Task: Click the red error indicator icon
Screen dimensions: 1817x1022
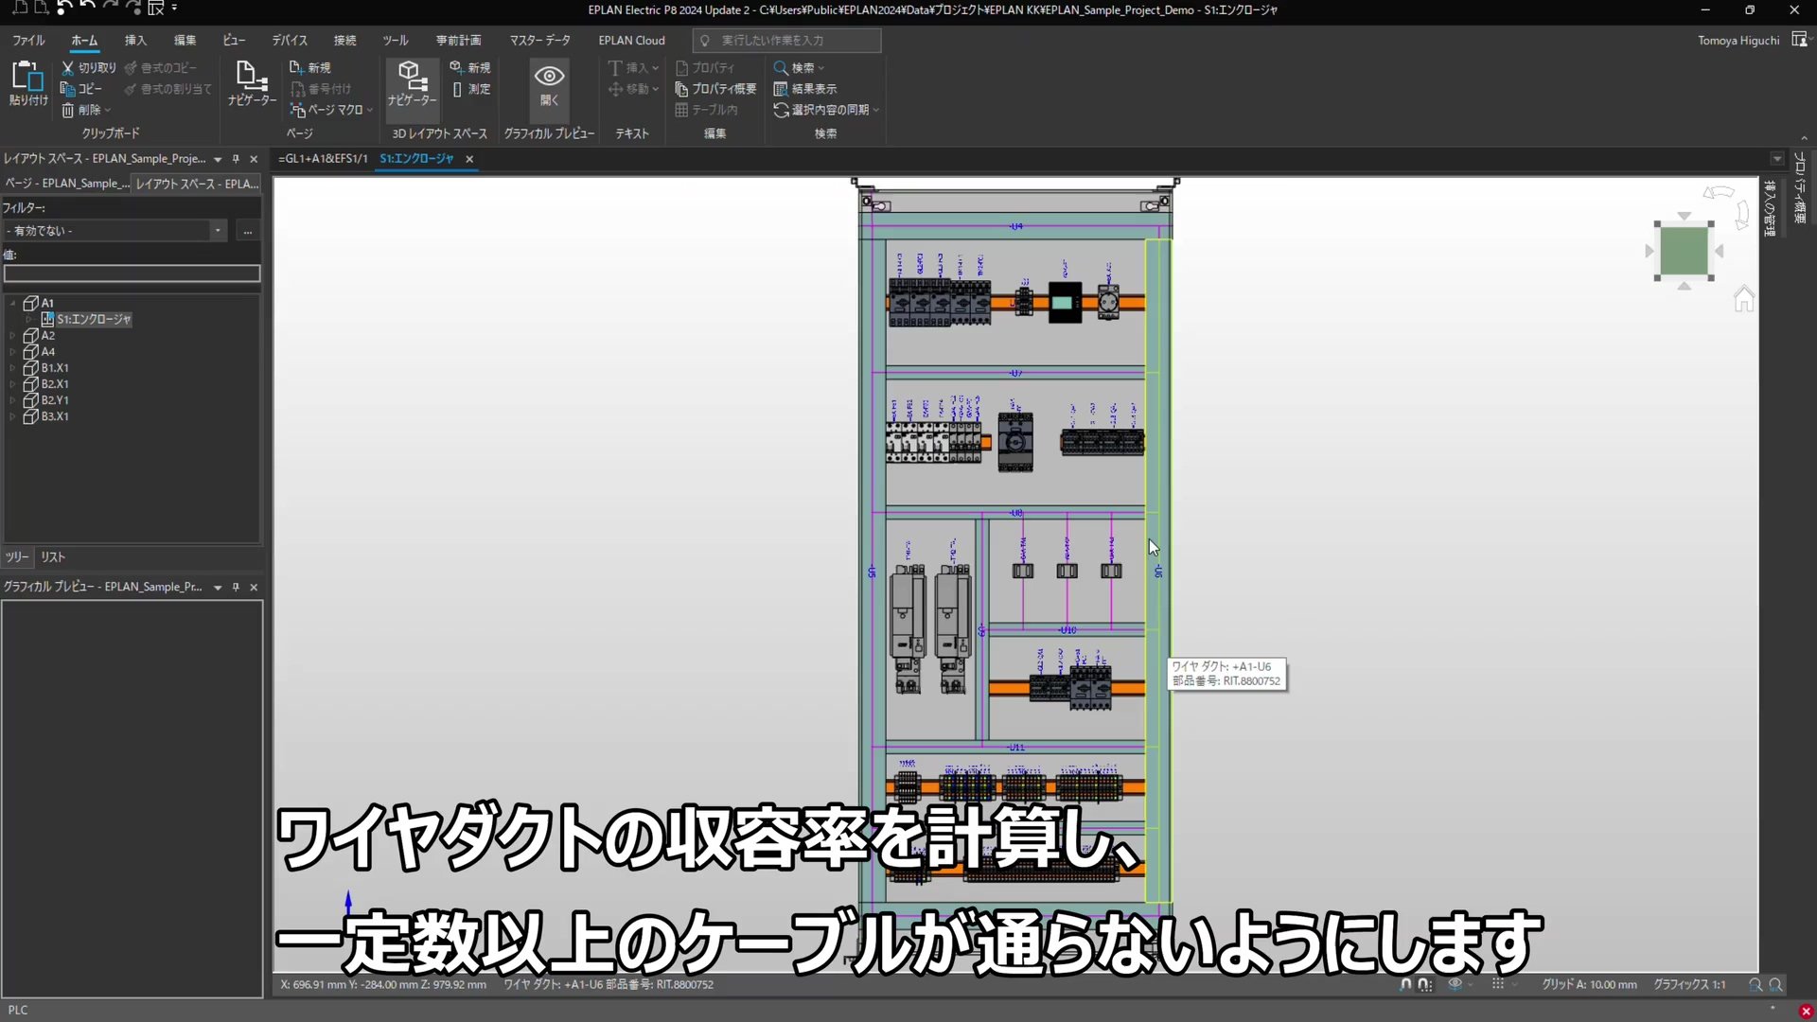Action: (1806, 1011)
